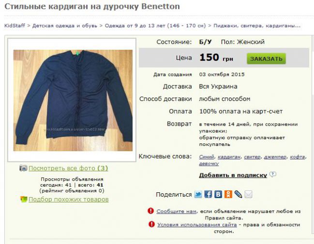
Task: Click the LiveJournal pencil share icon
Action: tap(238, 194)
